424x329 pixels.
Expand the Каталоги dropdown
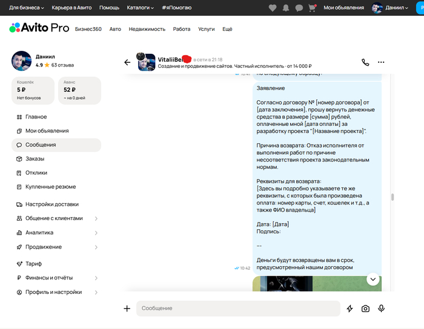[140, 8]
